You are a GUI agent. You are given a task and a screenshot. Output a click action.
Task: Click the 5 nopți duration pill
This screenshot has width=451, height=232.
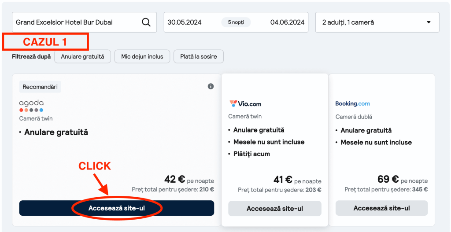[x=236, y=22]
